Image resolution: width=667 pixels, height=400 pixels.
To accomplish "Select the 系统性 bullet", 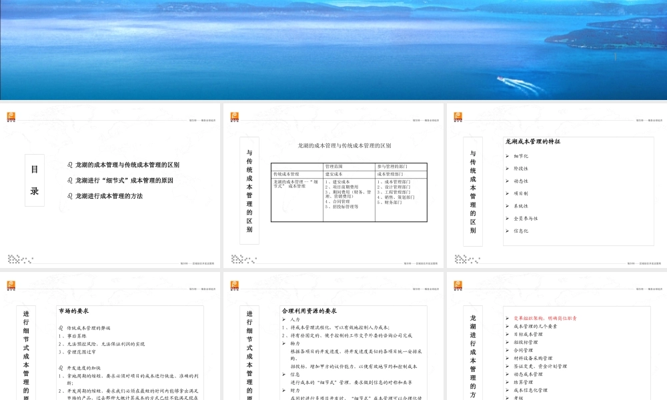I will (521, 206).
